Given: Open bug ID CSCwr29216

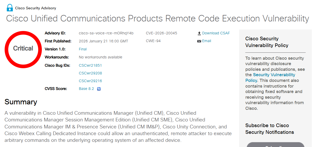Looking at the screenshot, I should 90,81.
